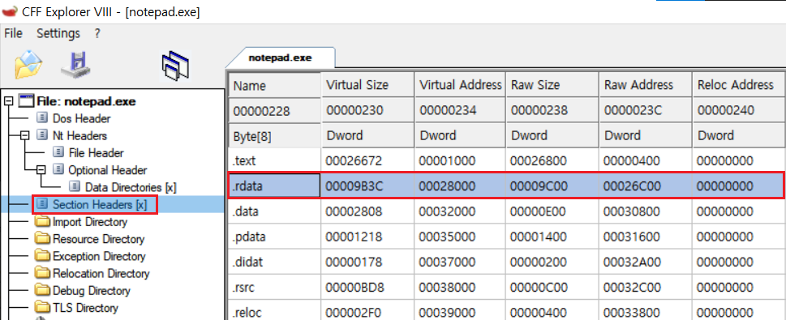Select the .text section row name
Image resolution: width=786 pixels, height=320 pixels.
coord(274,160)
